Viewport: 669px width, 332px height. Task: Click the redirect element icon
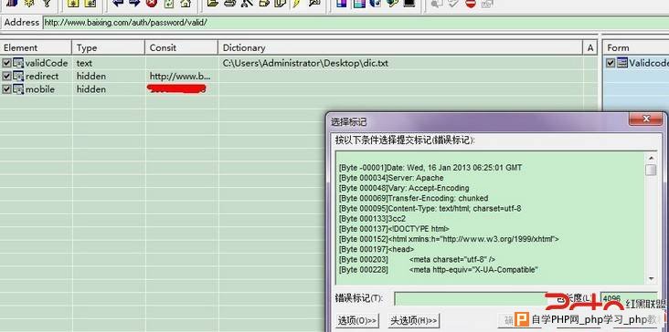[18, 77]
